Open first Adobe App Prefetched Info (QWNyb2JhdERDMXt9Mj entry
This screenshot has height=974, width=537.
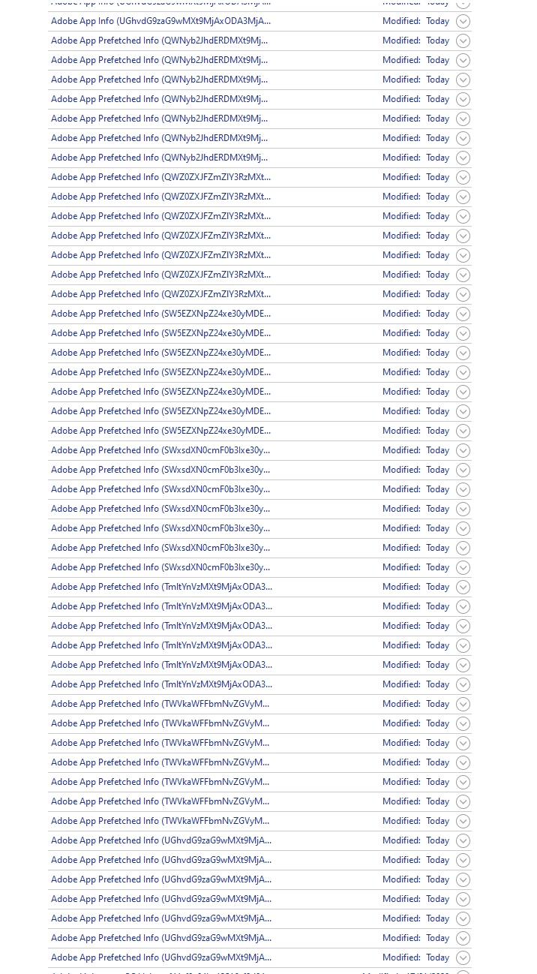[160, 41]
